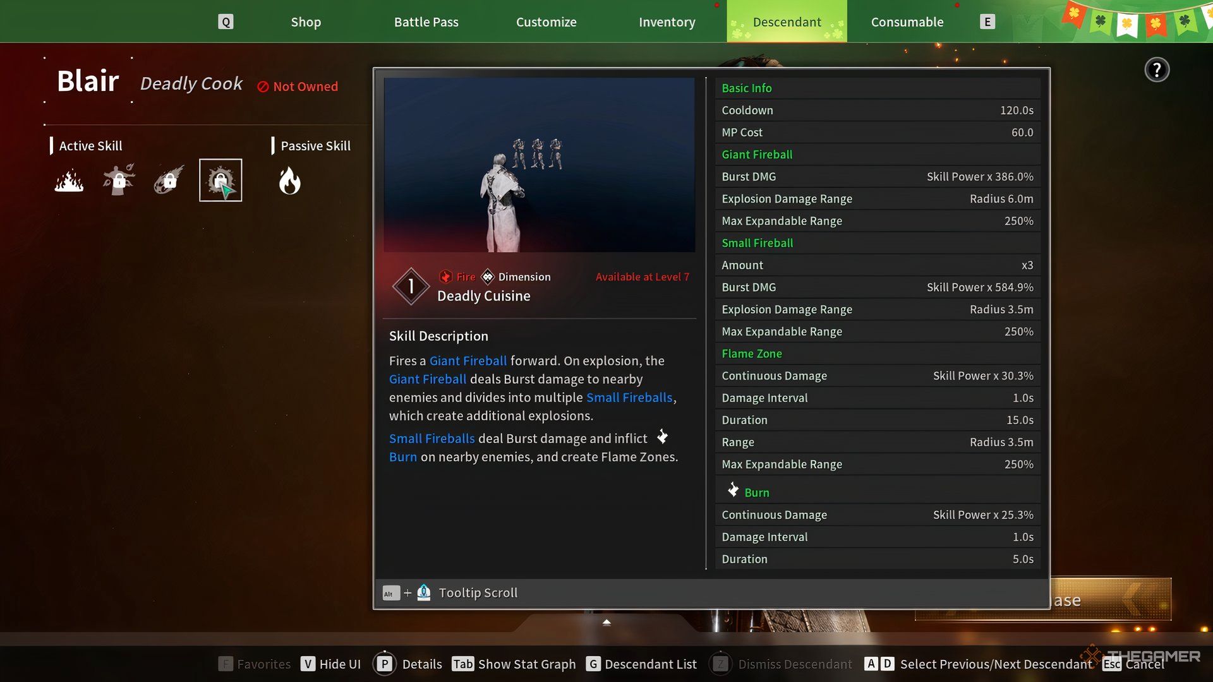The image size is (1213, 682).
Task: Open the Consumable tab
Action: (x=907, y=22)
